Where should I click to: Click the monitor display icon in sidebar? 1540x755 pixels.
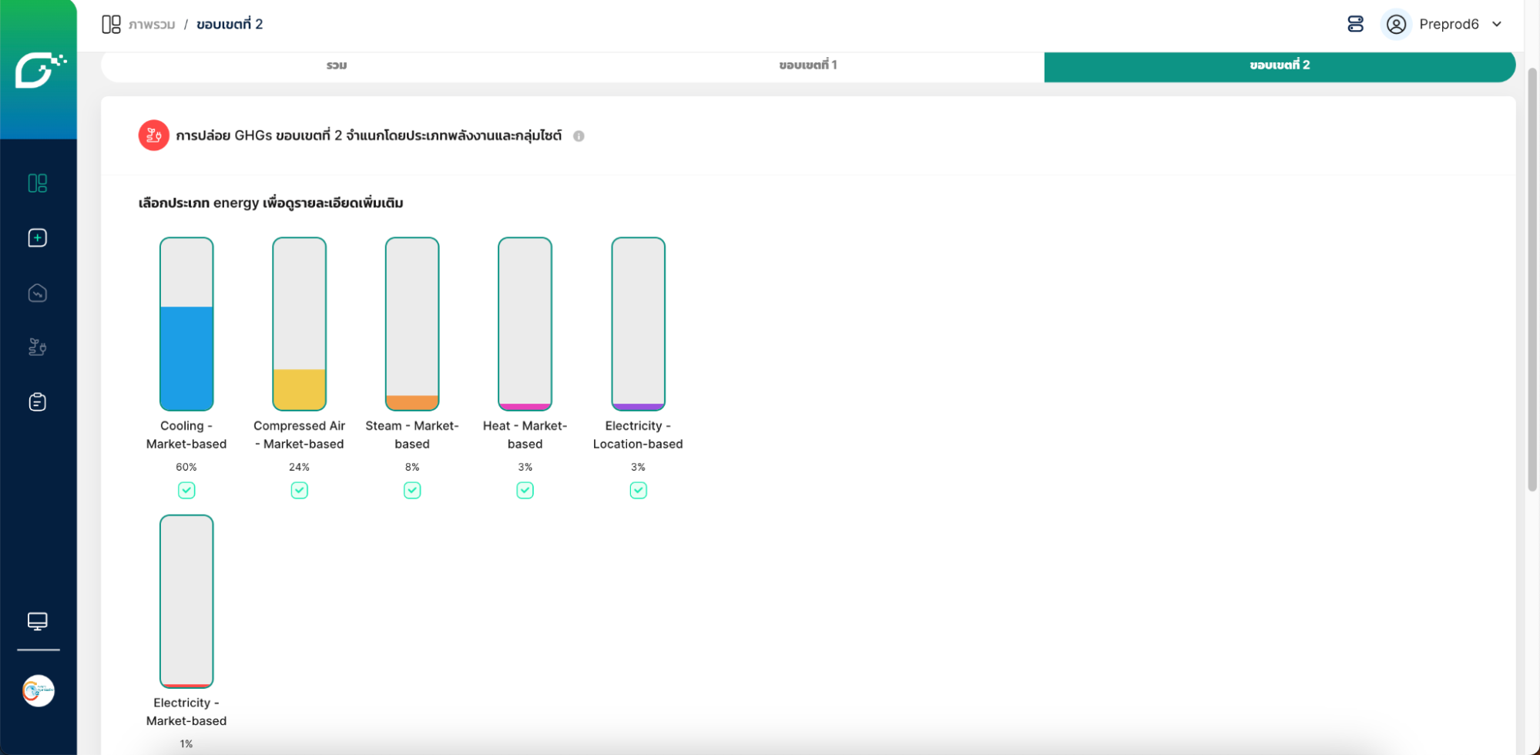37,621
